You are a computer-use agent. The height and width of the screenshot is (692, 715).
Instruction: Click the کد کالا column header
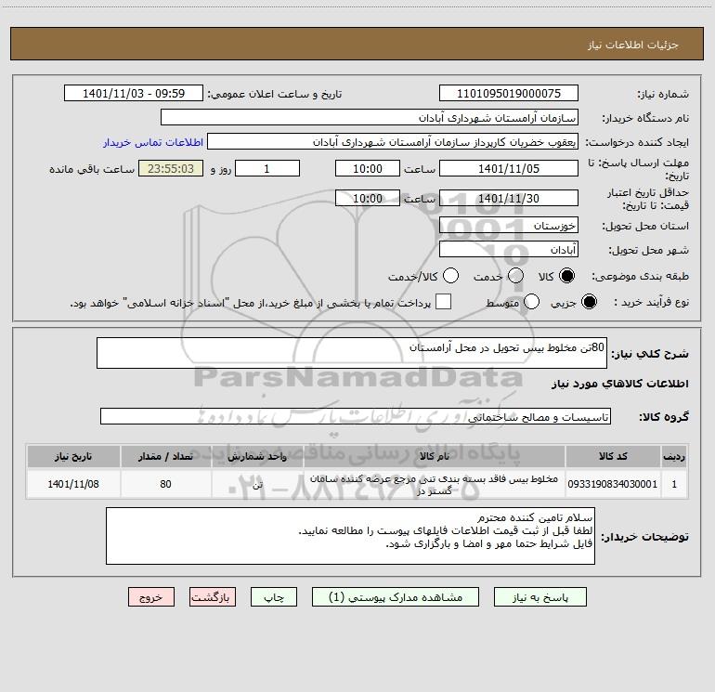coord(613,457)
